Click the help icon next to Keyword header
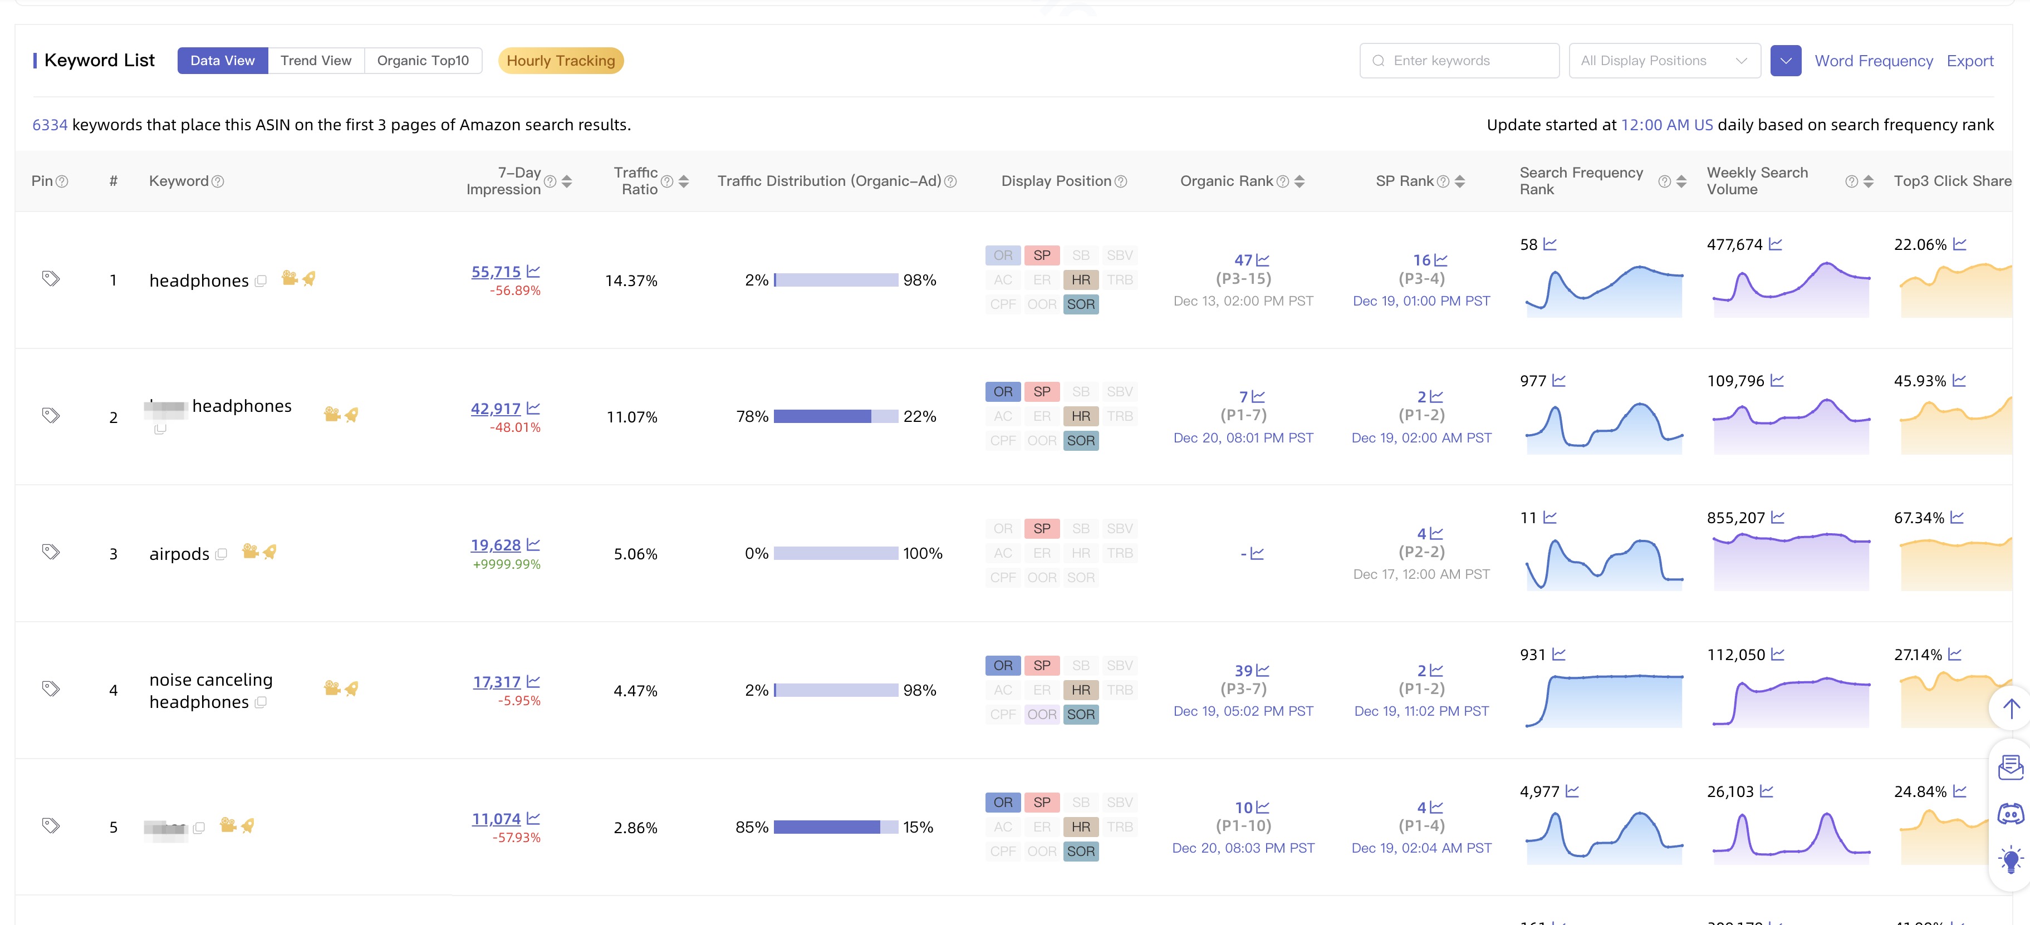 pos(218,181)
